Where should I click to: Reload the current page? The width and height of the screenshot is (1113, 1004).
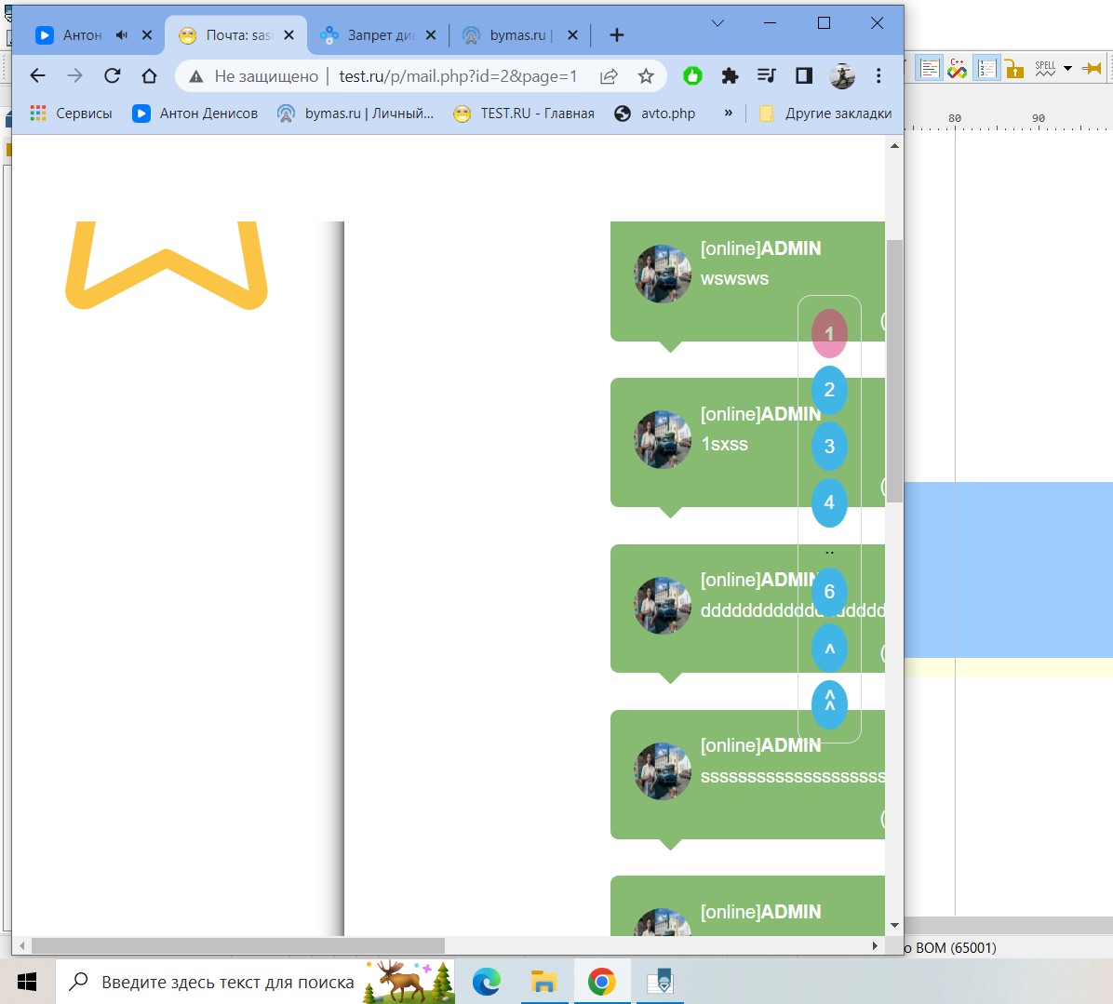(x=113, y=76)
